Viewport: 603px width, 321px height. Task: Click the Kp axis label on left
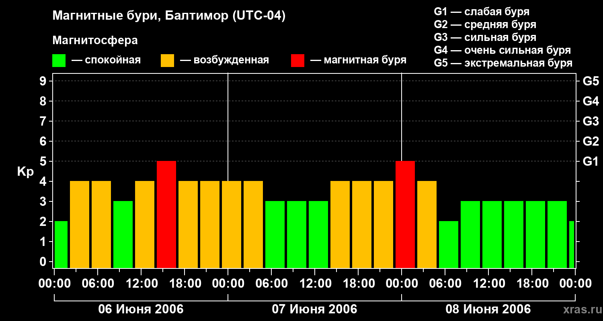point(25,172)
